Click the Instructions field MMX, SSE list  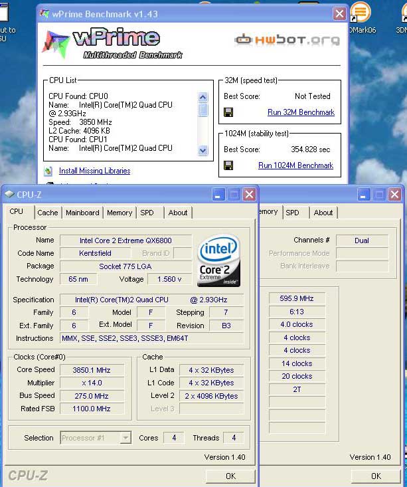pos(151,338)
